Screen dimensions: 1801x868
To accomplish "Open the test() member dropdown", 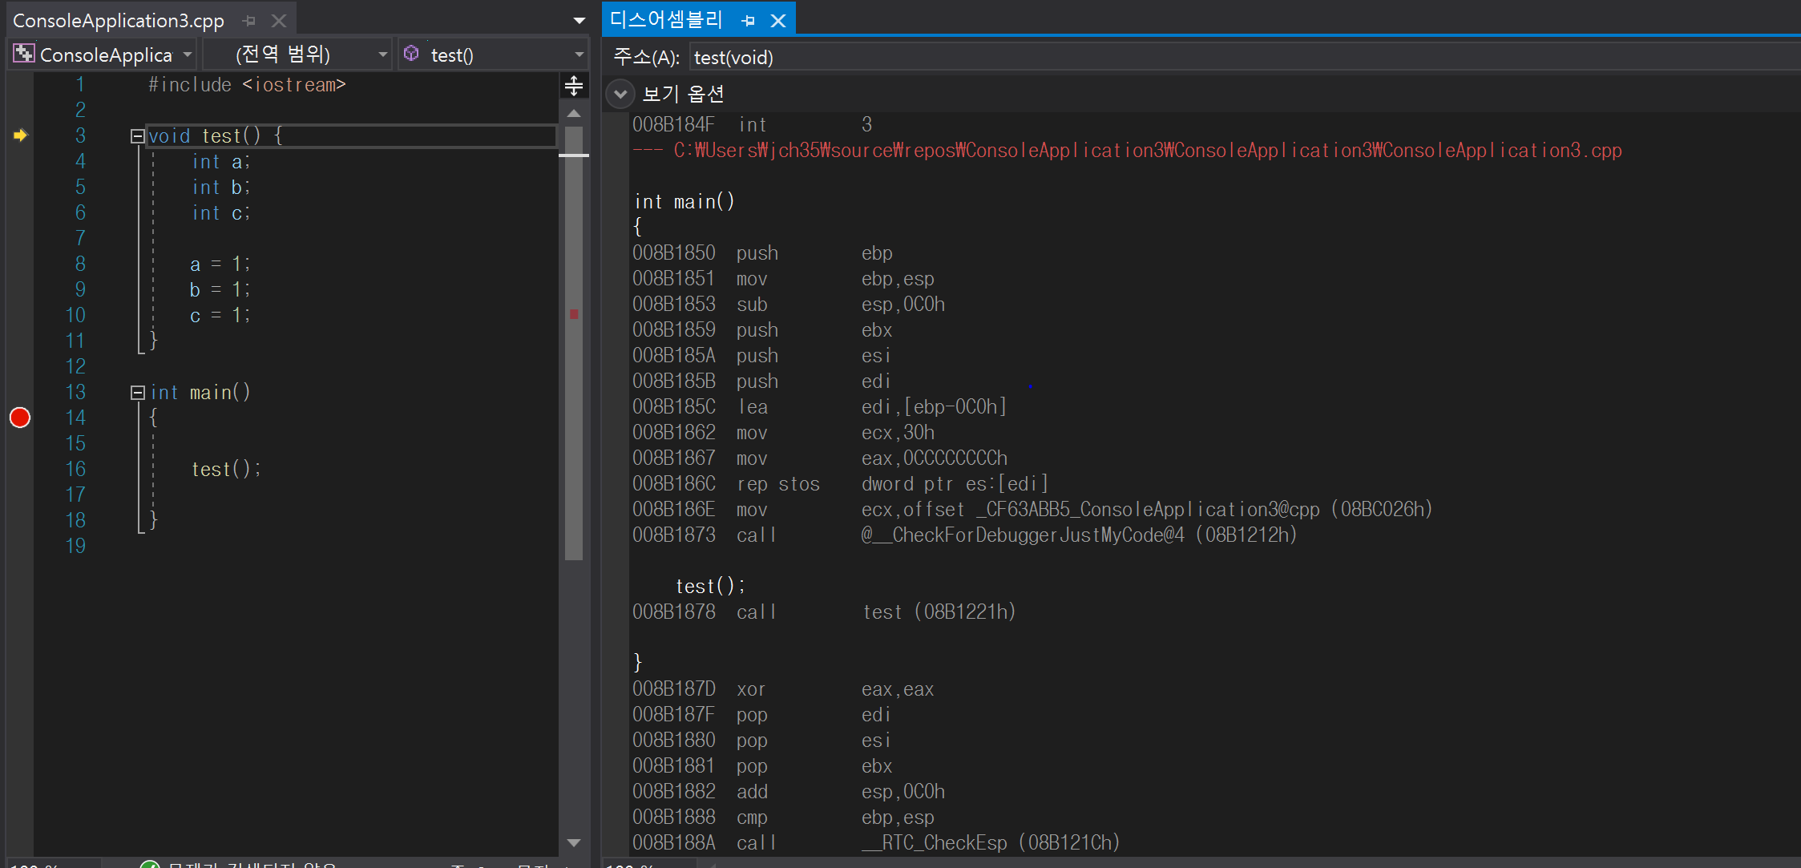I will pyautogui.click(x=494, y=55).
